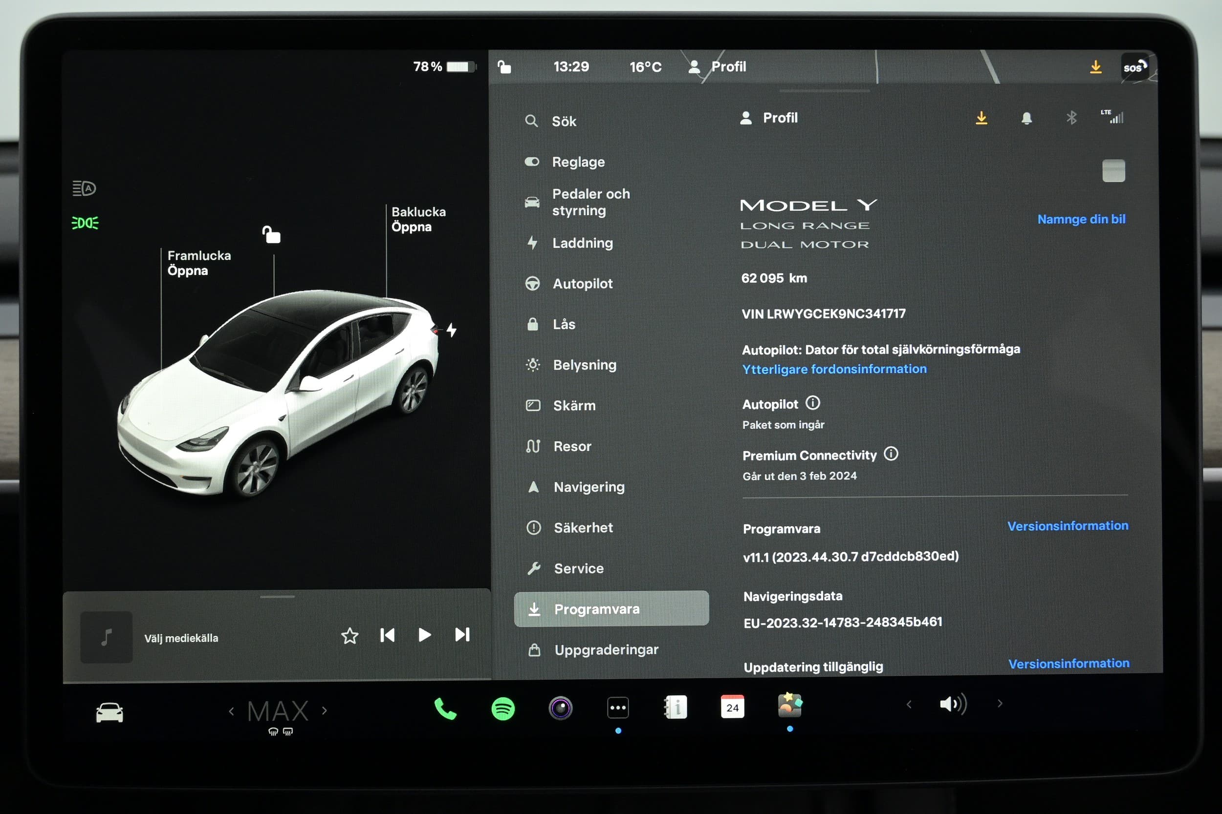Open notifications bell icon

(x=1026, y=118)
